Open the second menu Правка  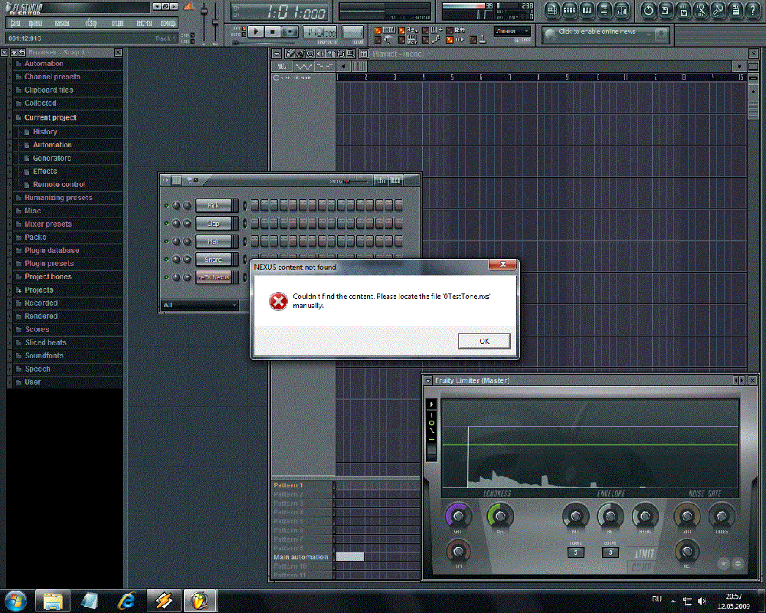pyautogui.click(x=35, y=23)
